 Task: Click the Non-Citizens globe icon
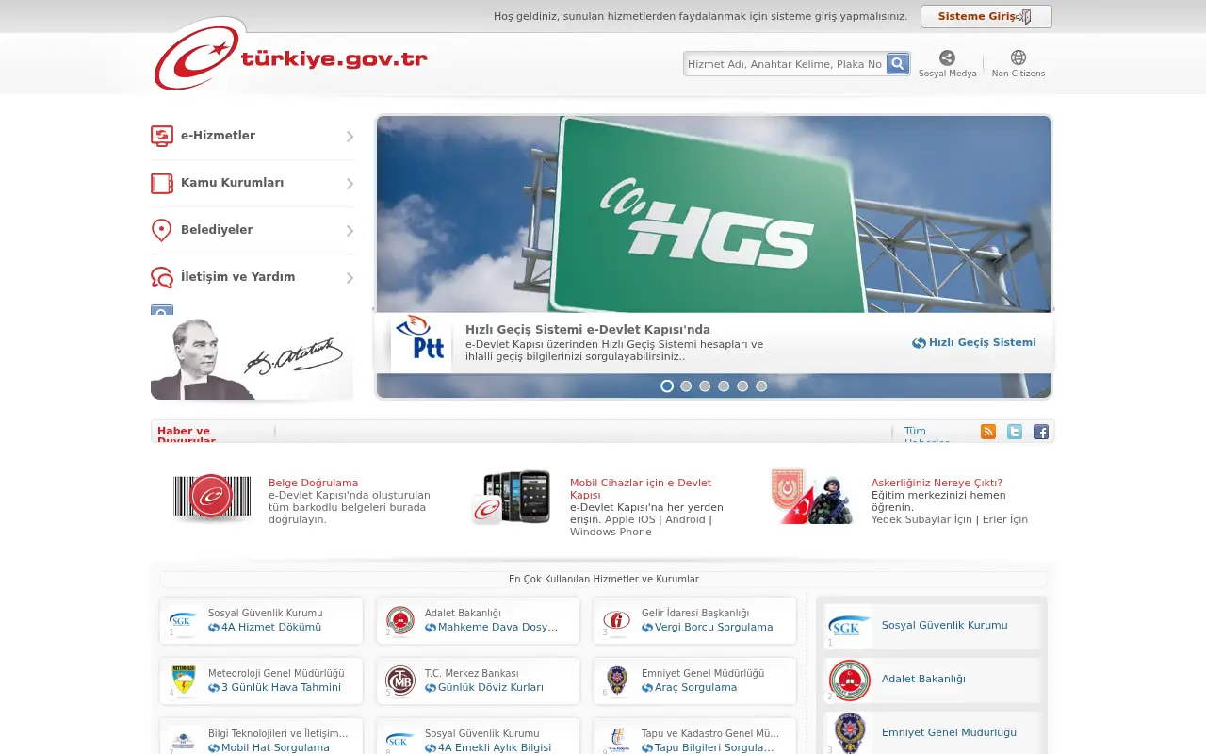tap(1018, 57)
